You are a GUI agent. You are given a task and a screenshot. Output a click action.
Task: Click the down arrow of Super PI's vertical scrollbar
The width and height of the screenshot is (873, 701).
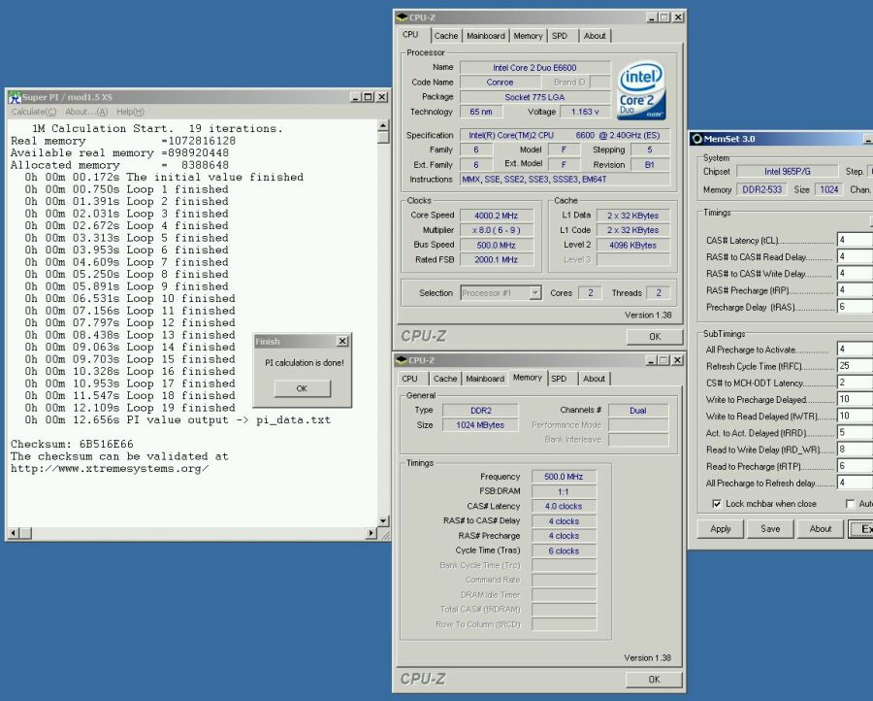(x=383, y=521)
